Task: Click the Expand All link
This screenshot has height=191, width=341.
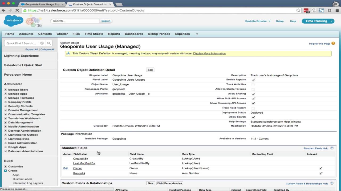Action: point(32,49)
